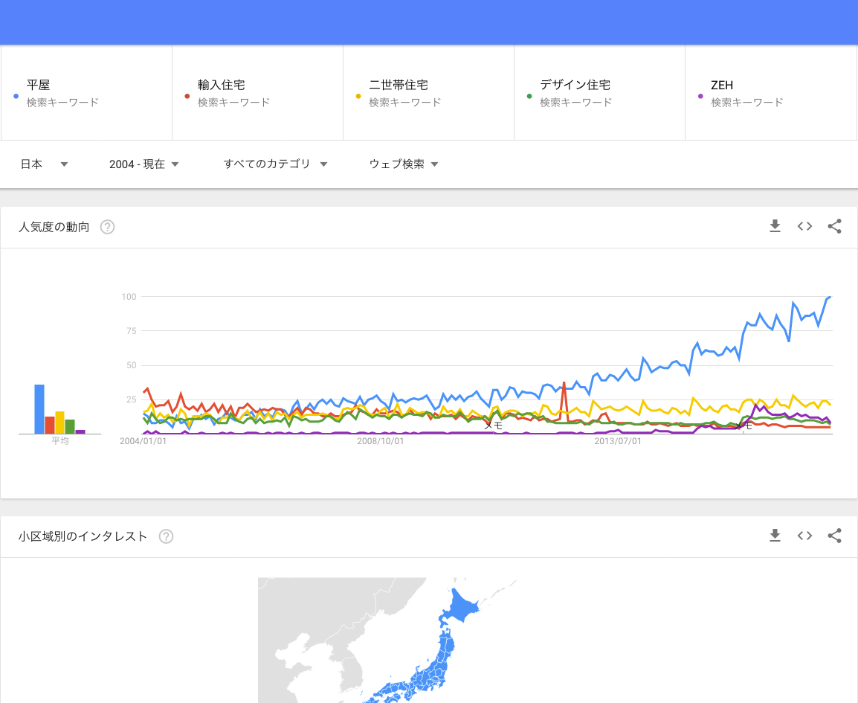Open embed code for 小区域別のインタレスト map

tap(804, 536)
